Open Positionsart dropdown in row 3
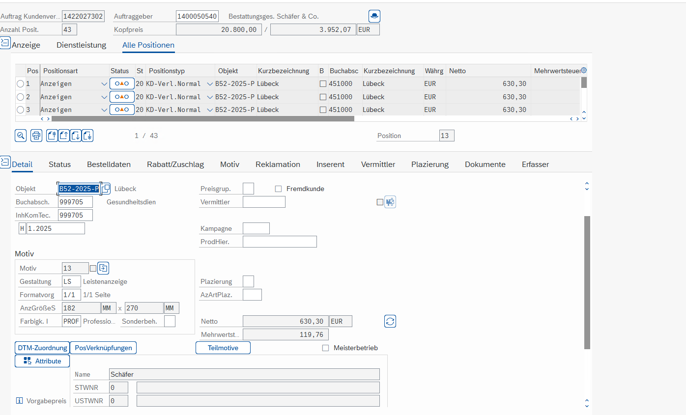Viewport: 686px width, 415px height. point(104,110)
